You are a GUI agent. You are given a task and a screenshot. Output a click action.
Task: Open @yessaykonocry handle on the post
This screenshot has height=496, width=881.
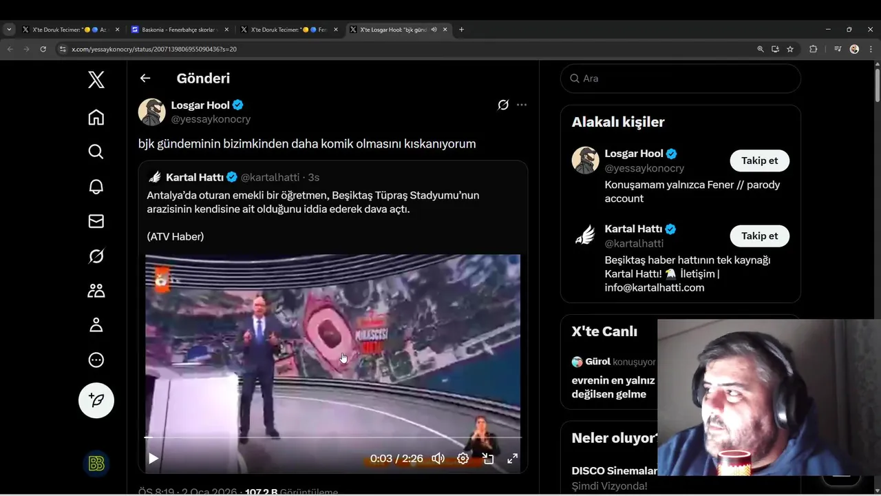(x=211, y=119)
